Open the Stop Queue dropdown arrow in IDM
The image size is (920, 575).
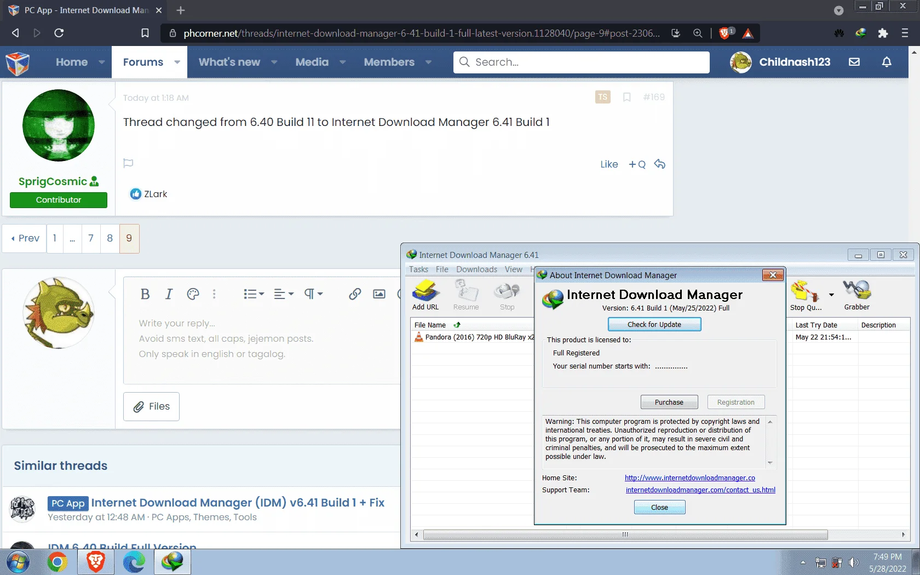pyautogui.click(x=831, y=295)
